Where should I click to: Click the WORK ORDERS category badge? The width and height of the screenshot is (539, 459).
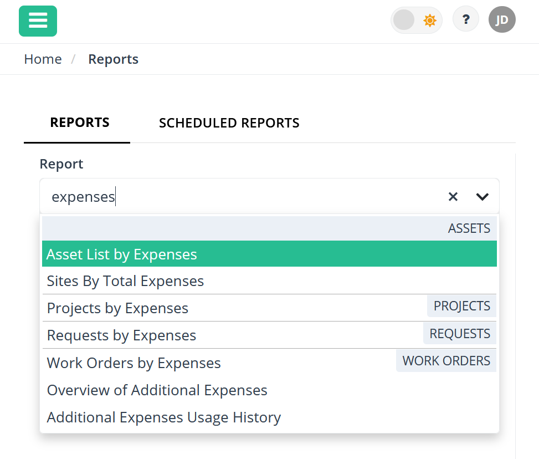[x=446, y=360]
